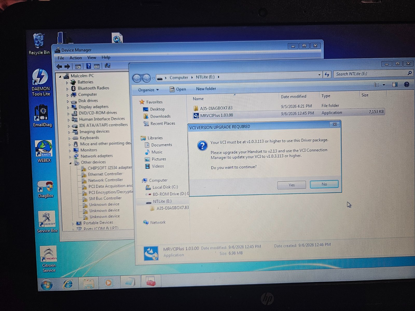
Task: Collapse the Other devices node
Action: point(70,163)
